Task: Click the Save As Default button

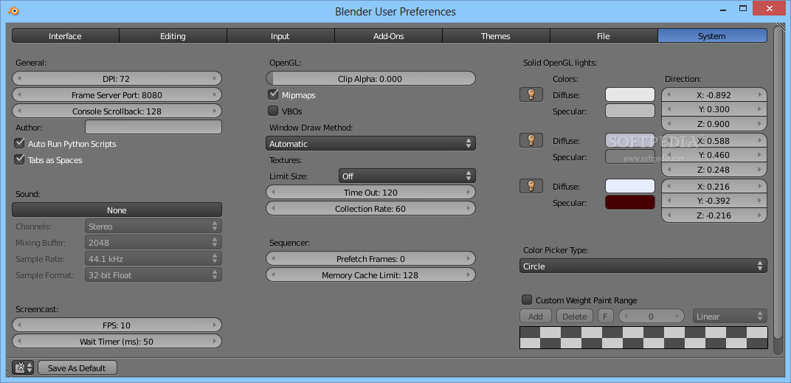Action: pos(77,368)
